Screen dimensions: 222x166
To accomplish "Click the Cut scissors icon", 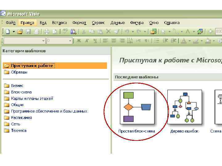I will pyautogui.click(x=84, y=32).
